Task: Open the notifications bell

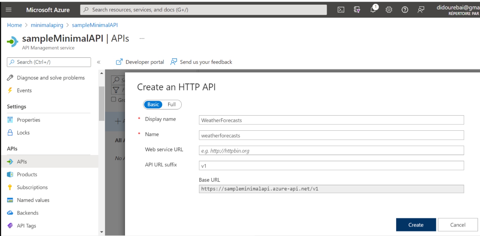Action: 373,9
